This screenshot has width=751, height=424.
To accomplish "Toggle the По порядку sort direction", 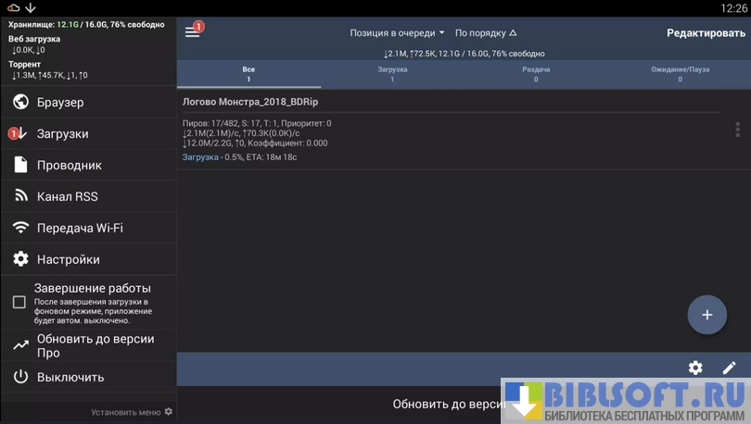I will click(x=486, y=32).
